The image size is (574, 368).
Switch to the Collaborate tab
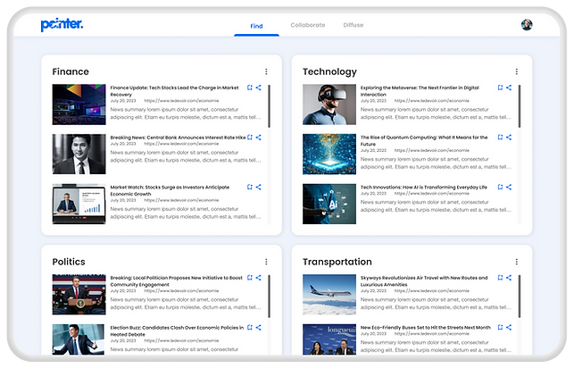point(308,25)
